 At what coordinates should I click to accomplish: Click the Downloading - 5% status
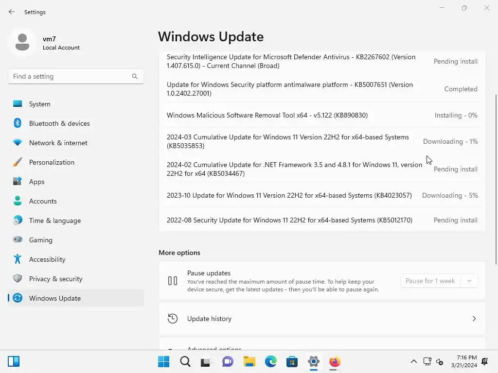click(450, 195)
